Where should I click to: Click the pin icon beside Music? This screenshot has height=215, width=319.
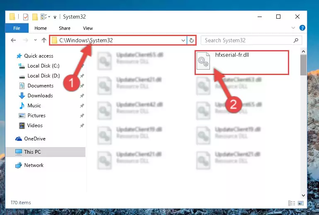point(82,106)
